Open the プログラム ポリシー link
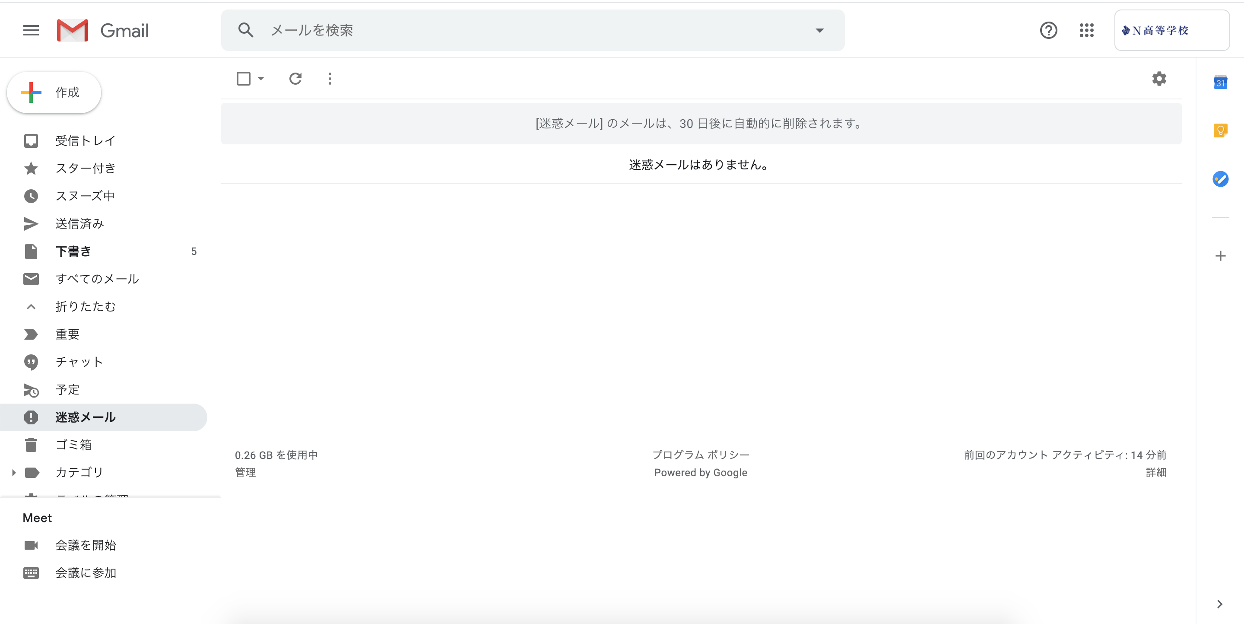Viewport: 1244px width, 624px height. 701,454
